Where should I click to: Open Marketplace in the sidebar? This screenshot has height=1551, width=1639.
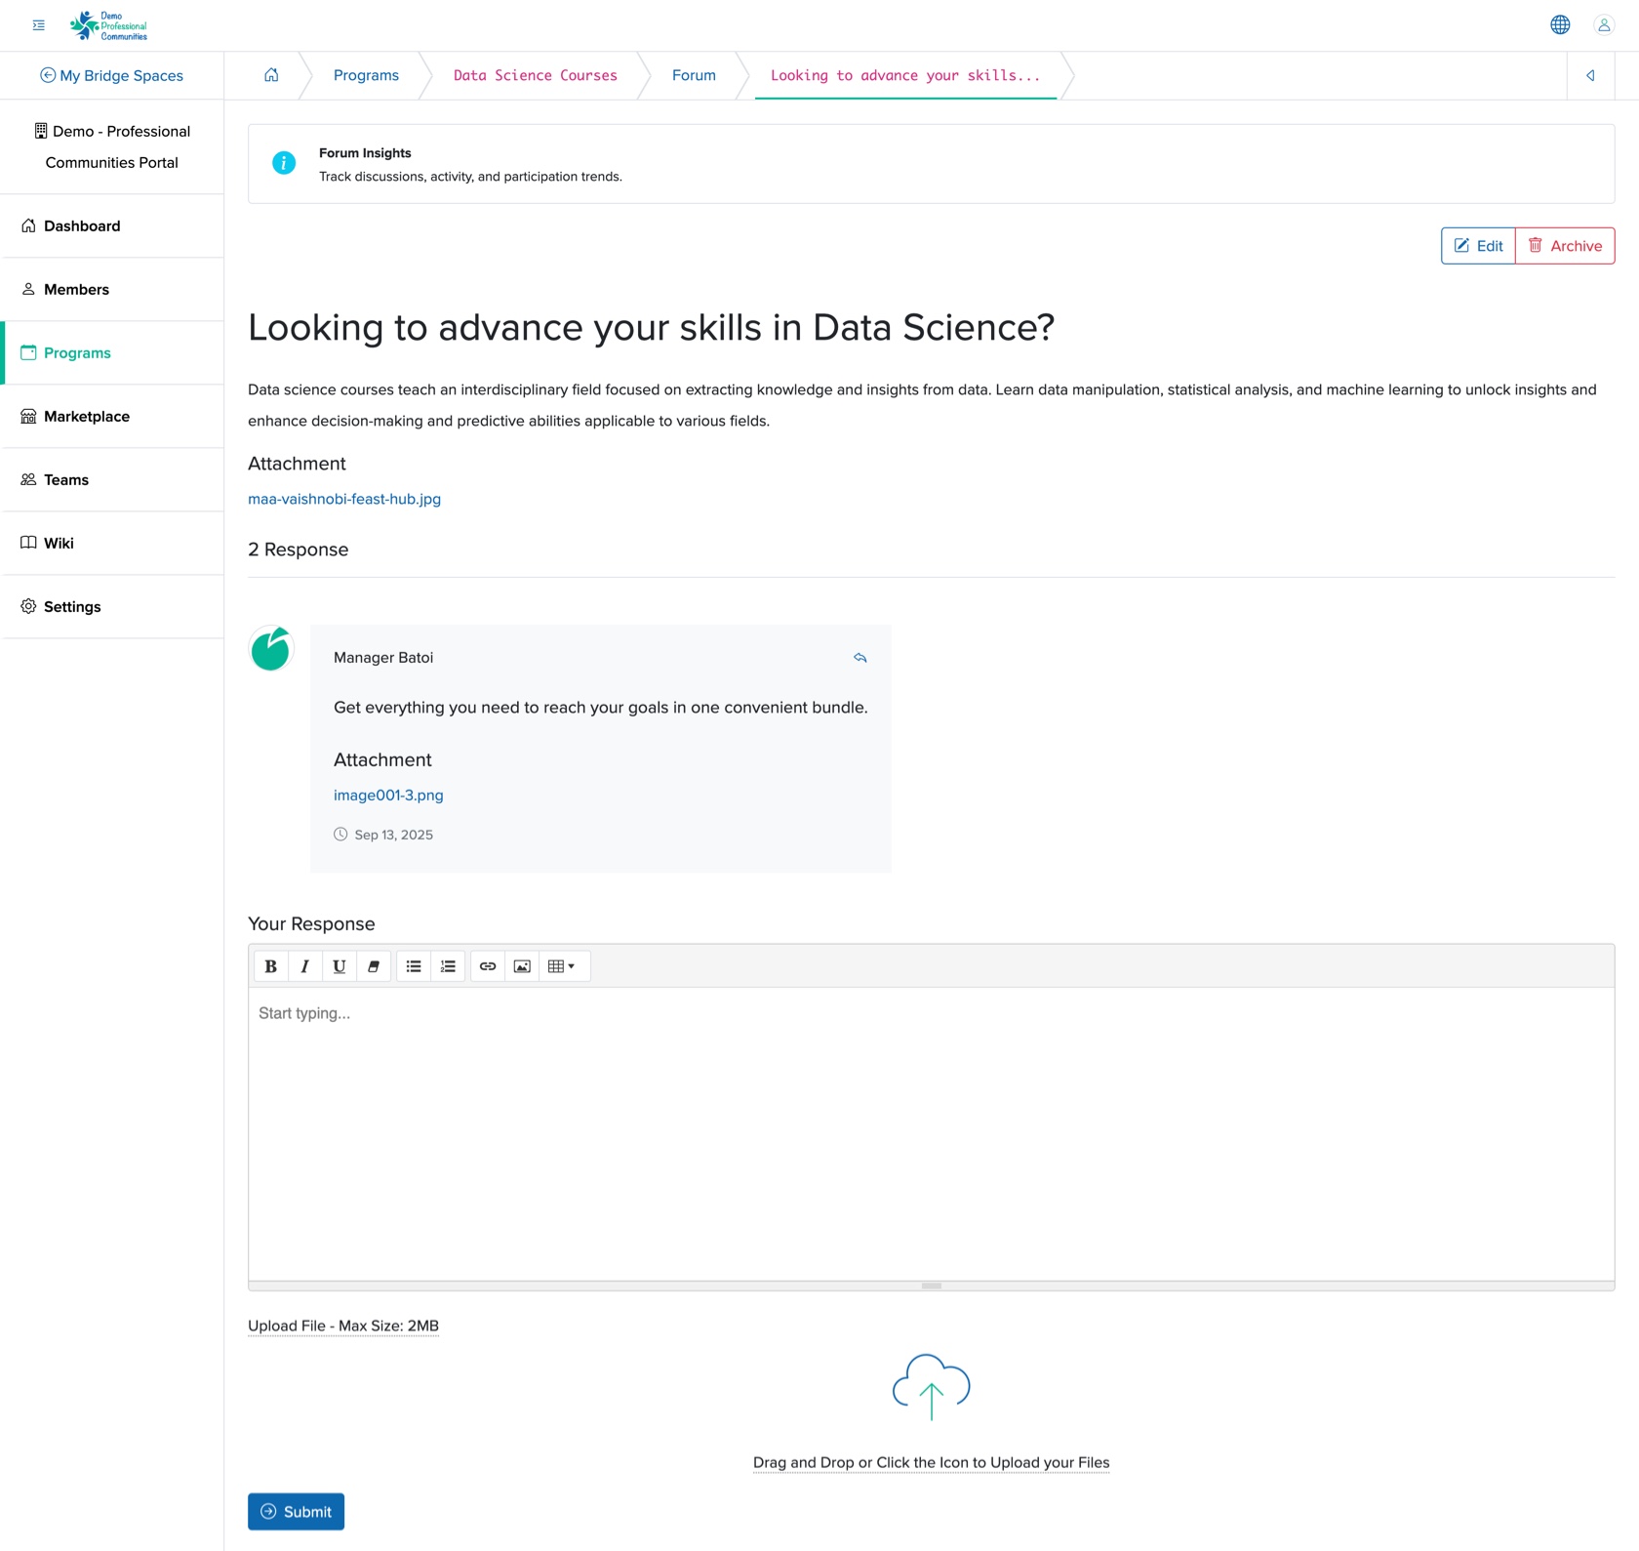[x=112, y=416]
